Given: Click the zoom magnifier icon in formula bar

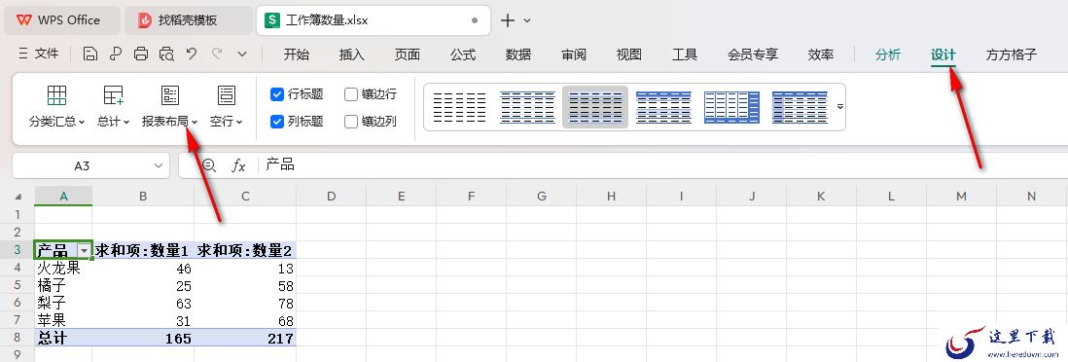Looking at the screenshot, I should pos(209,165).
